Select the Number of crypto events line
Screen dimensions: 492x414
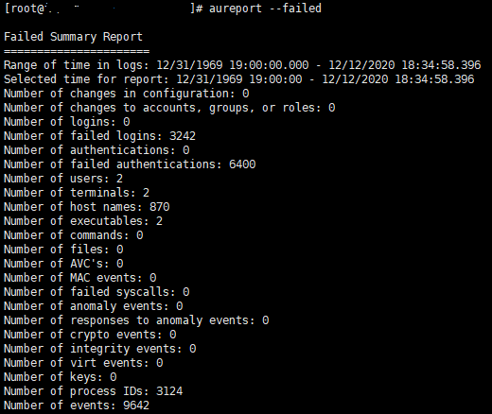point(90,335)
